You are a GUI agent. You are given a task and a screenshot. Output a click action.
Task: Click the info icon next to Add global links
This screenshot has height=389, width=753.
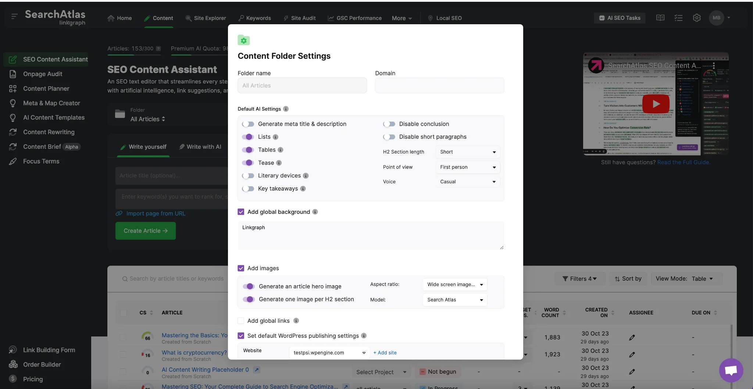(x=296, y=321)
